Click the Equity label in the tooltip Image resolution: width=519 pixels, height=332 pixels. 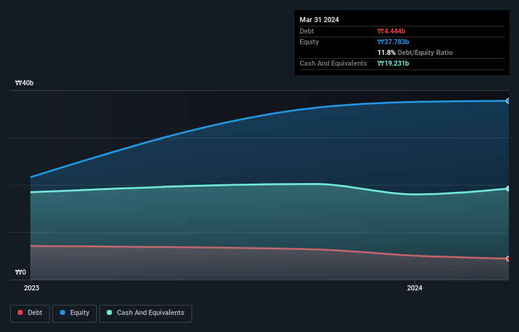[309, 42]
